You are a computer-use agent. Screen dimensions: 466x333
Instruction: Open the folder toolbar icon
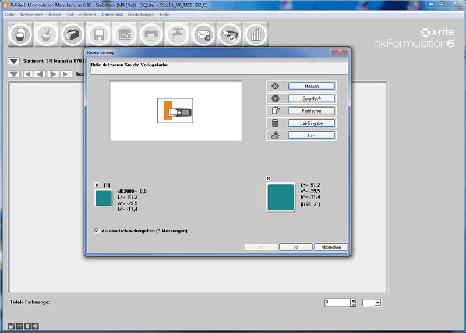click(x=73, y=35)
